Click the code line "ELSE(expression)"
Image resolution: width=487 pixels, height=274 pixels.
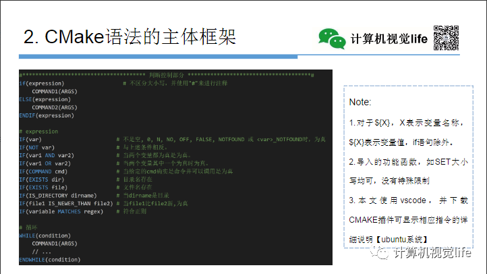pos(45,99)
